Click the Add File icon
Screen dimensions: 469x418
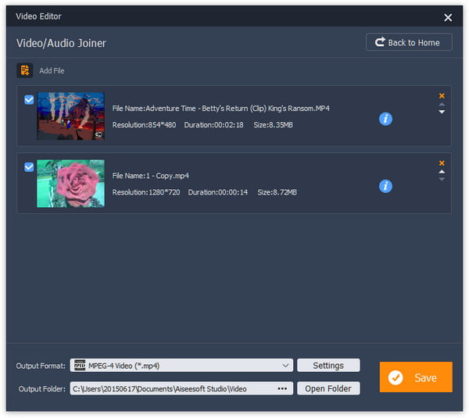point(25,70)
